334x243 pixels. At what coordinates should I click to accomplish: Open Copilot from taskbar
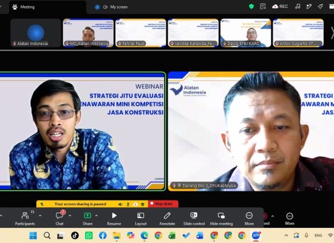[x=131, y=236]
